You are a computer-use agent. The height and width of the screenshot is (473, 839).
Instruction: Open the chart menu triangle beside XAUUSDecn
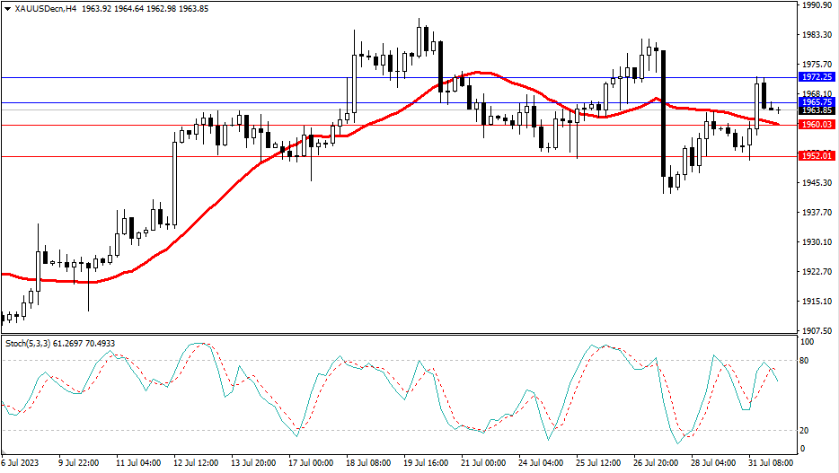(x=7, y=9)
